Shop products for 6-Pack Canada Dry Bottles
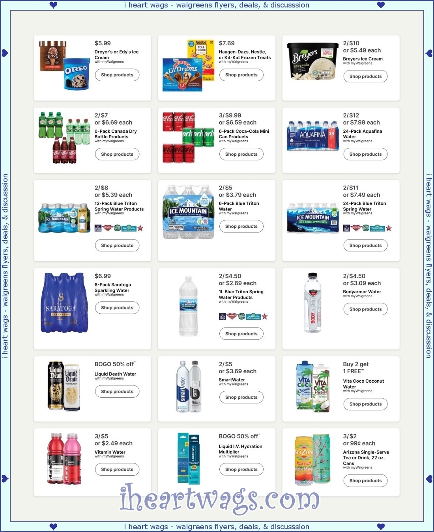Viewport: 434px width, 532px height. pyautogui.click(x=117, y=154)
